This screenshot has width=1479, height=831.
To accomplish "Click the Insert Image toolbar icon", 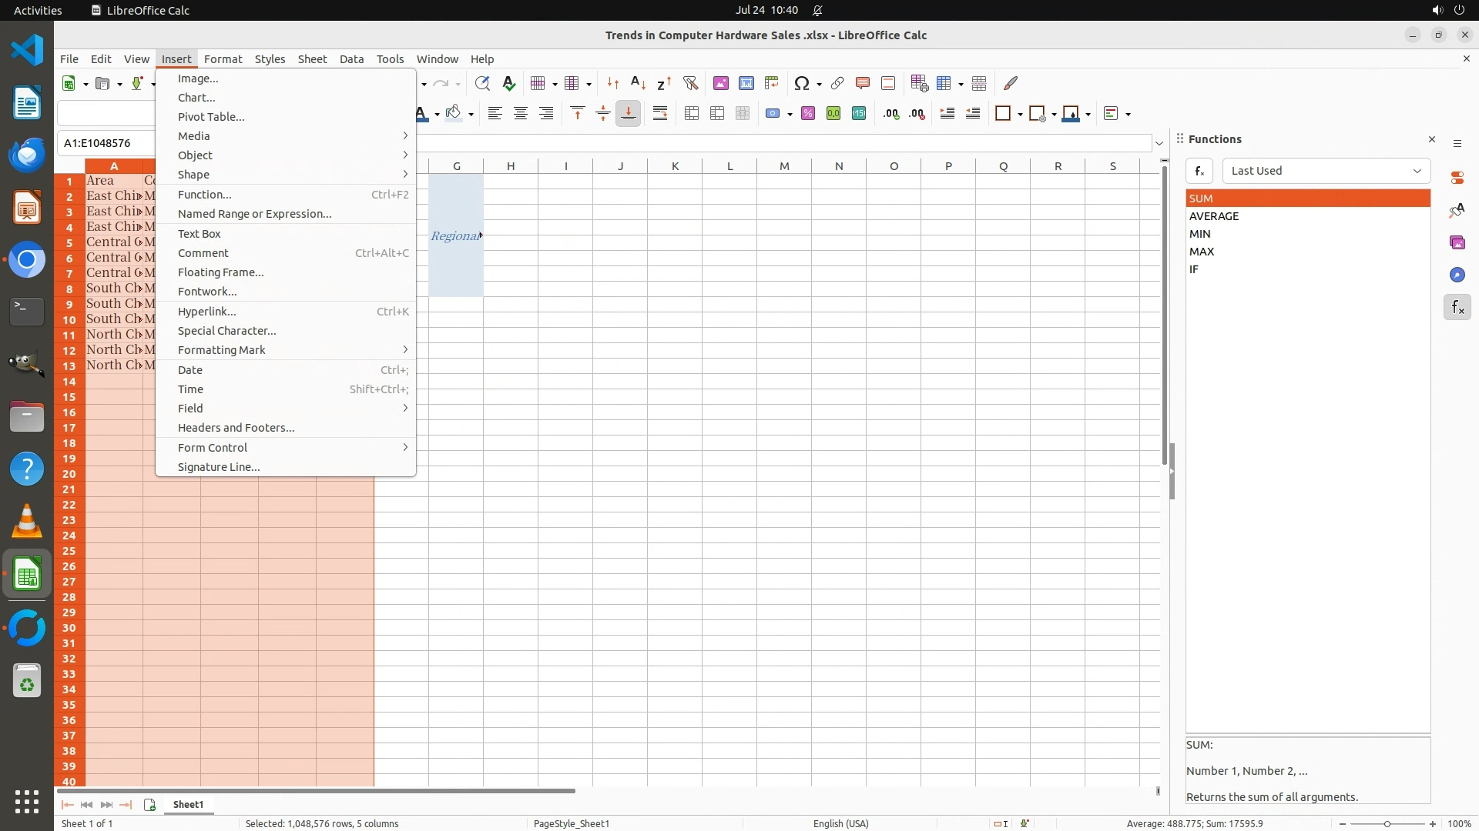I will 720,83.
